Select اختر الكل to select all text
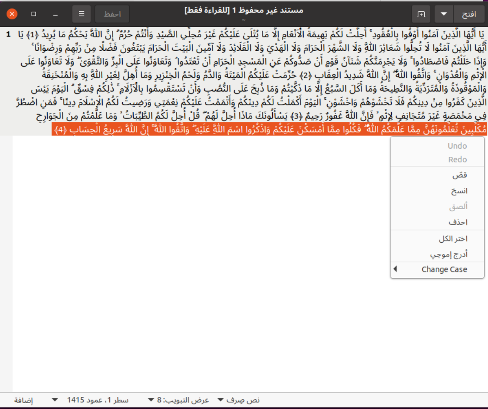Image resolution: width=488 pixels, height=409 pixels. coord(437,238)
